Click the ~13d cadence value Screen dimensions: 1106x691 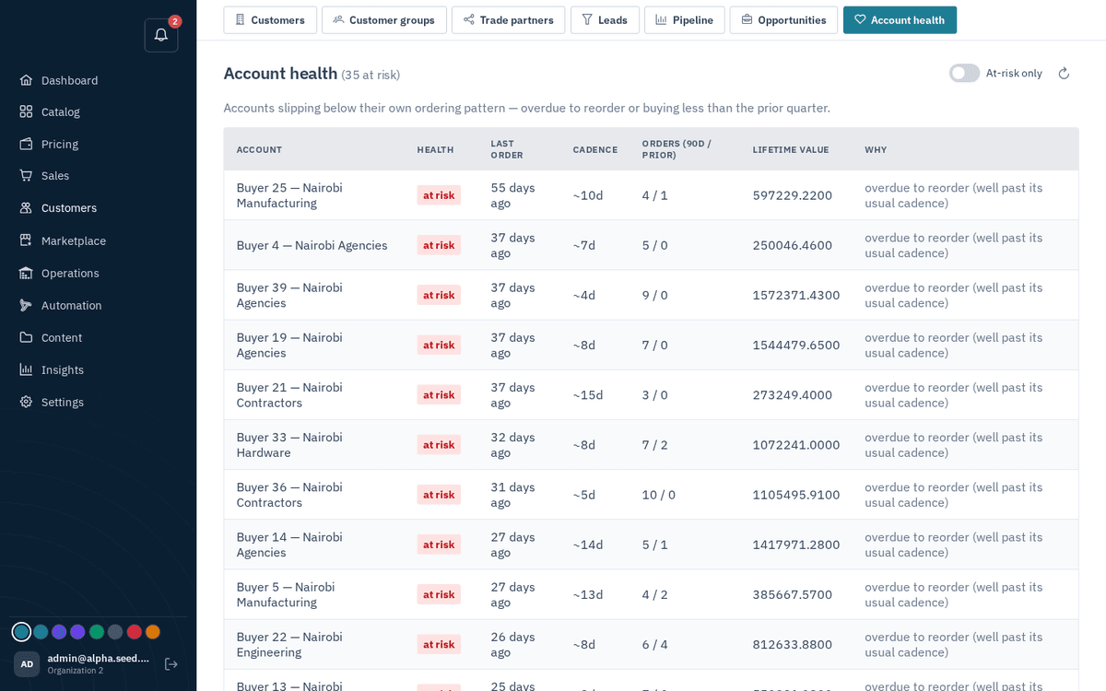(x=588, y=594)
